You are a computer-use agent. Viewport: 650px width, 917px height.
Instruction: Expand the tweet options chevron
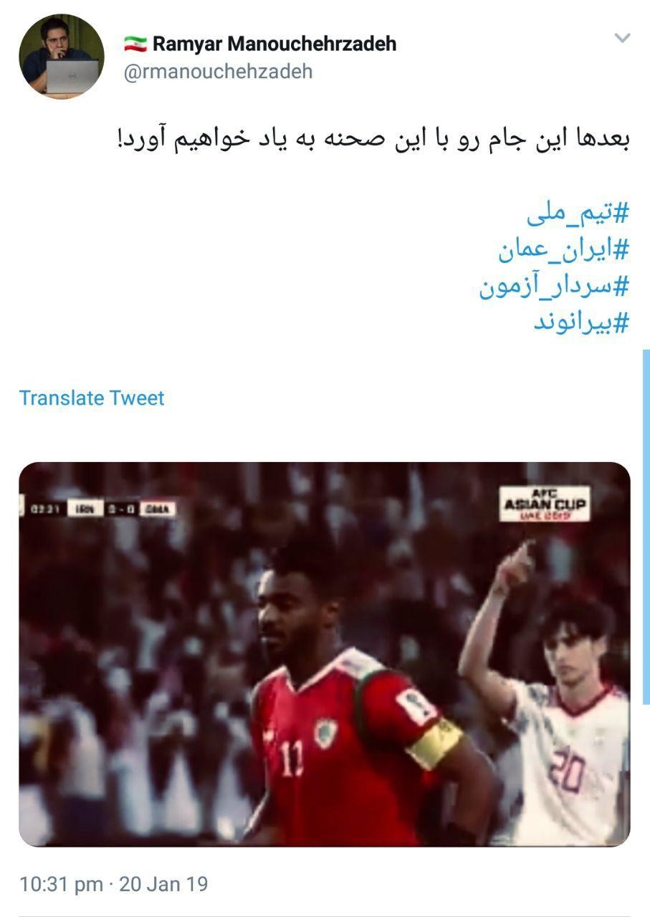click(x=622, y=38)
